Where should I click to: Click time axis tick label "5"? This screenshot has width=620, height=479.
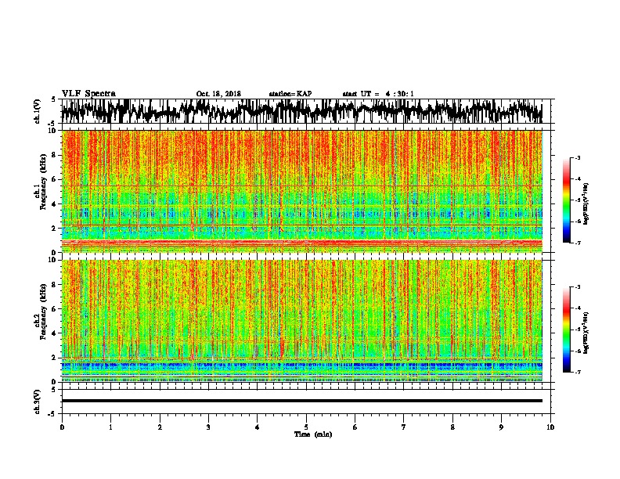306,427
